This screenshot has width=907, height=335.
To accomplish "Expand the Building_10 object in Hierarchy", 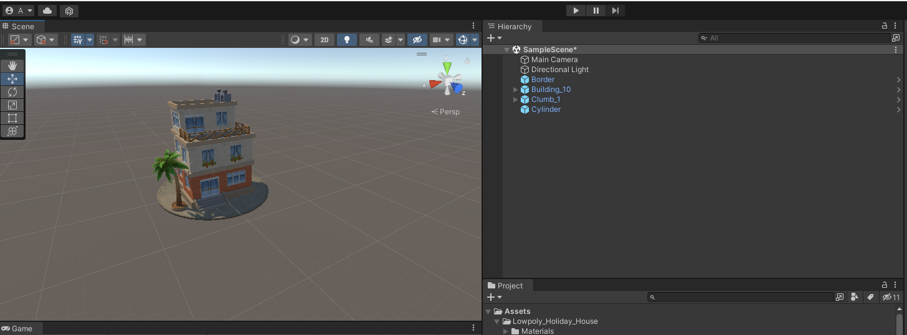I will (515, 89).
